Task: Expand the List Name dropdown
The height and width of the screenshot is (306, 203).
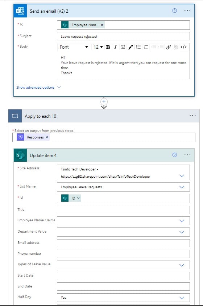Action: [182, 187]
